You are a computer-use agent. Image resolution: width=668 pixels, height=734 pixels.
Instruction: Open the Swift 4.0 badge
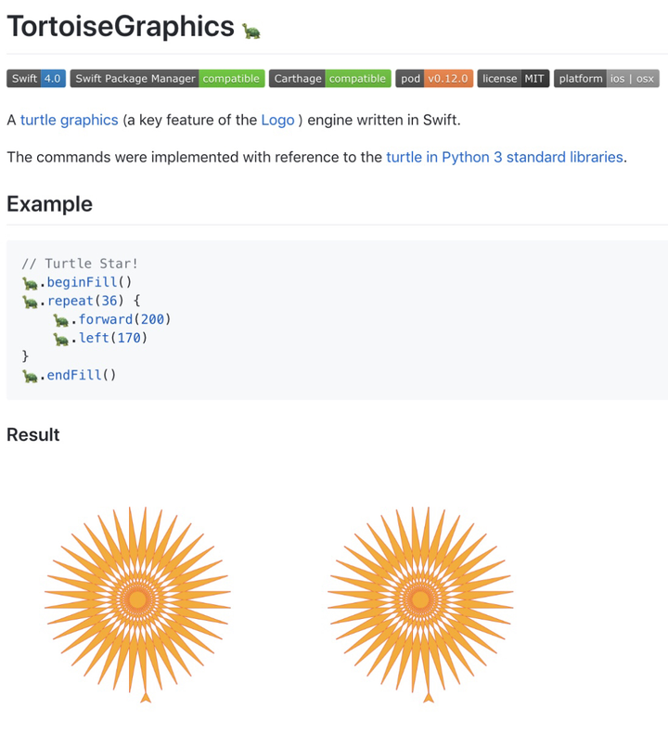36,79
